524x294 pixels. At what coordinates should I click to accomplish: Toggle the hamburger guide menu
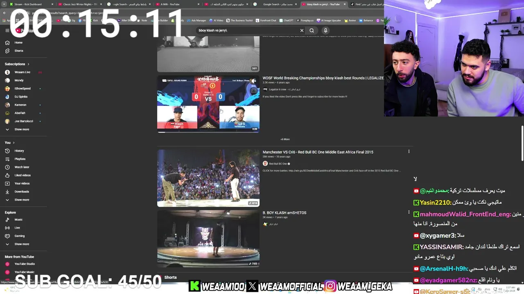coord(7,30)
